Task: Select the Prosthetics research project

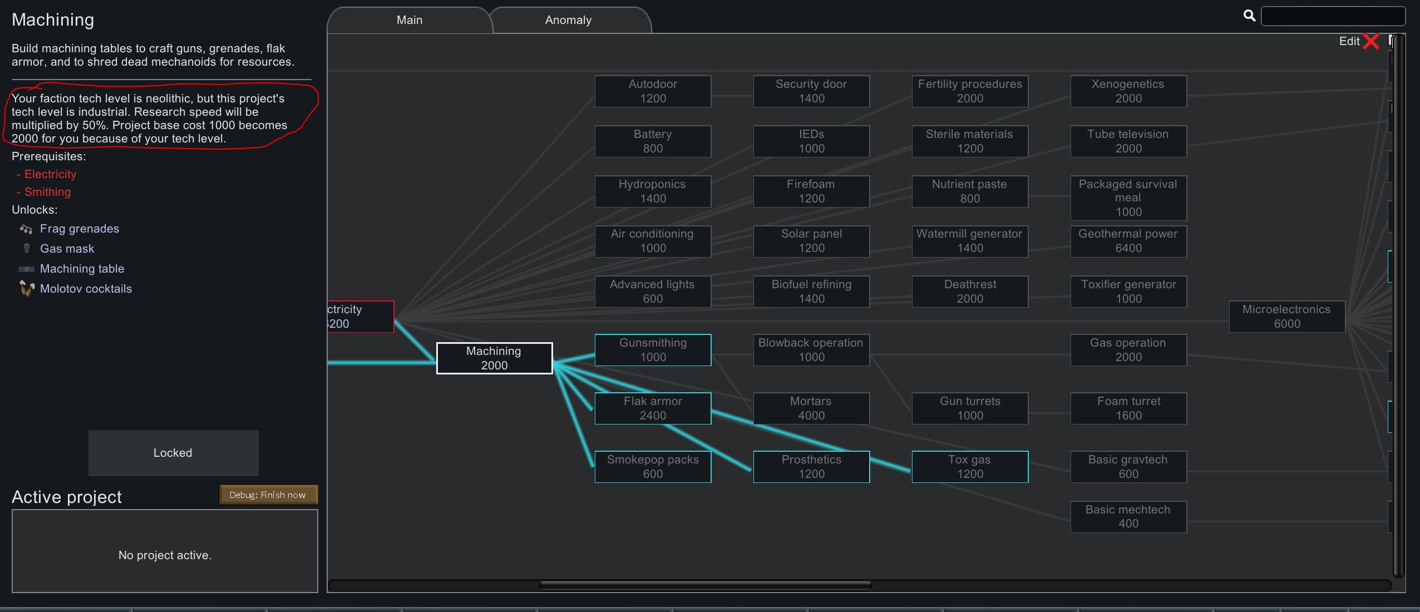Action: pos(811,467)
